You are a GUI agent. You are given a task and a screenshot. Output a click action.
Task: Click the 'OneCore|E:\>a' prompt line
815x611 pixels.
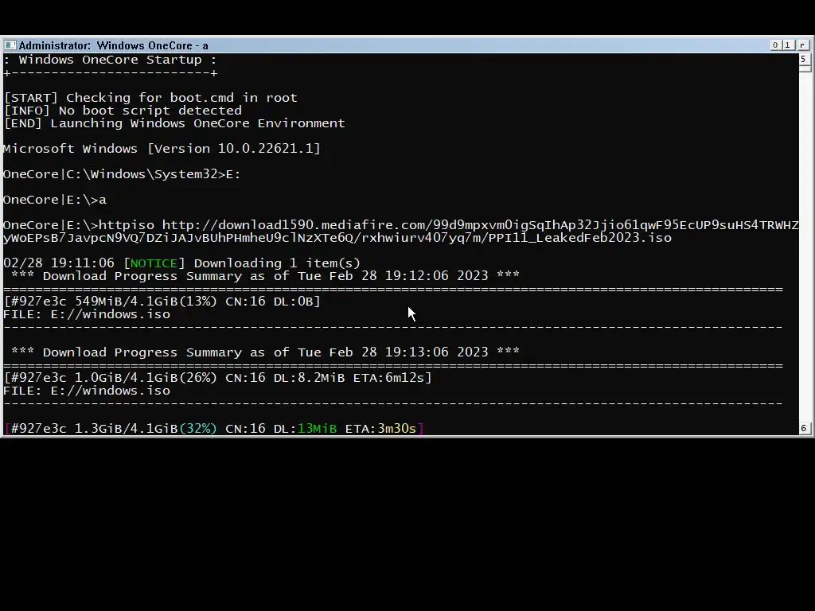point(55,200)
